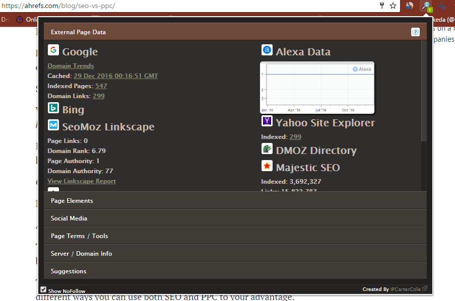Click the Domain Rank: 6.79 text
The image size is (455, 301).
click(77, 151)
